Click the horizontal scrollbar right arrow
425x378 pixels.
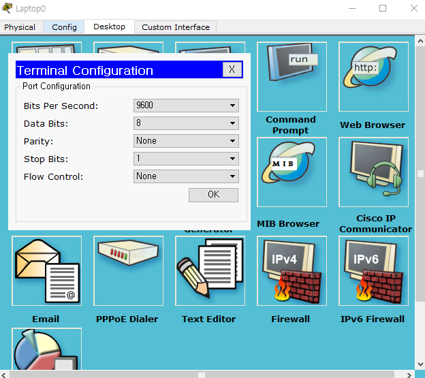click(409, 375)
